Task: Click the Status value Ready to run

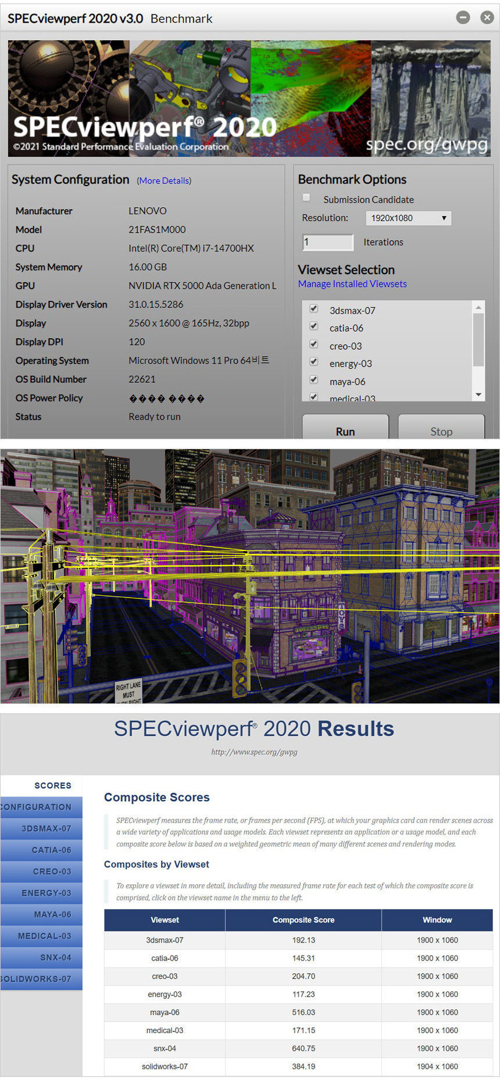Action: pos(155,417)
